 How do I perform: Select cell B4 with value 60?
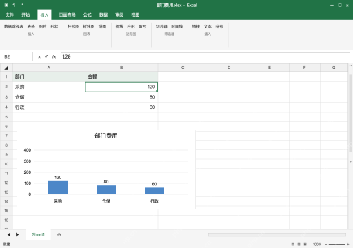(x=121, y=107)
